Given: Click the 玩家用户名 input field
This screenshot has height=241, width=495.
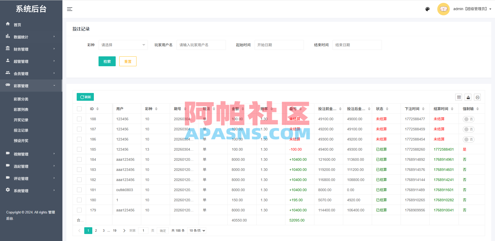Looking at the screenshot, I should tap(201, 45).
